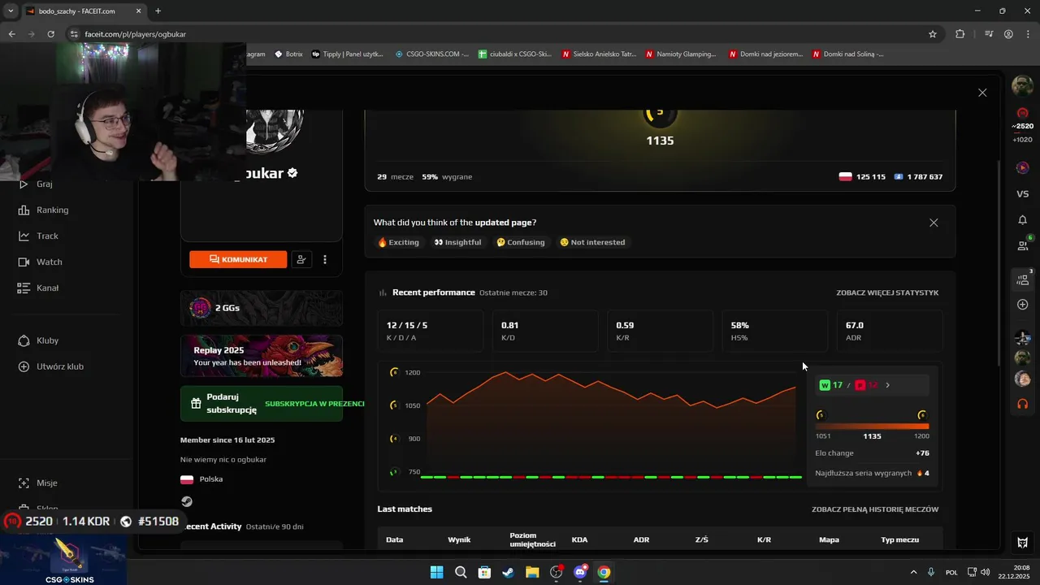
Task: Select the Insightful feedback option
Action: [457, 242]
